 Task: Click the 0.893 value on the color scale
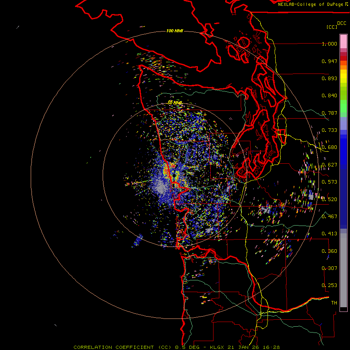329,78
